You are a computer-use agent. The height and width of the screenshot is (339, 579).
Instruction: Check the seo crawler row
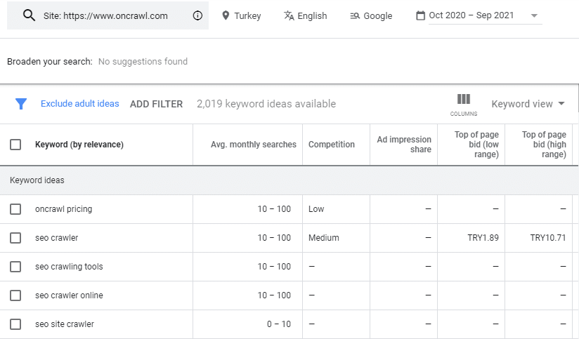click(x=15, y=238)
